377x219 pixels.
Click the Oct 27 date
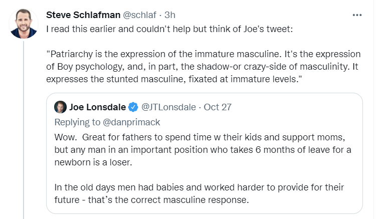(219, 107)
